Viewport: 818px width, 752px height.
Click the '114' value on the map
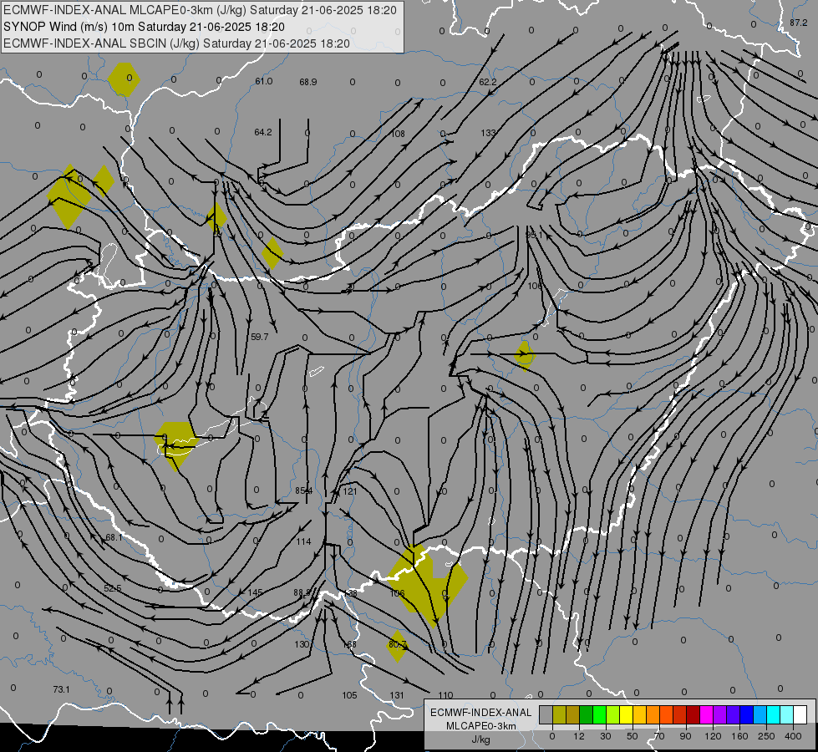pos(303,541)
